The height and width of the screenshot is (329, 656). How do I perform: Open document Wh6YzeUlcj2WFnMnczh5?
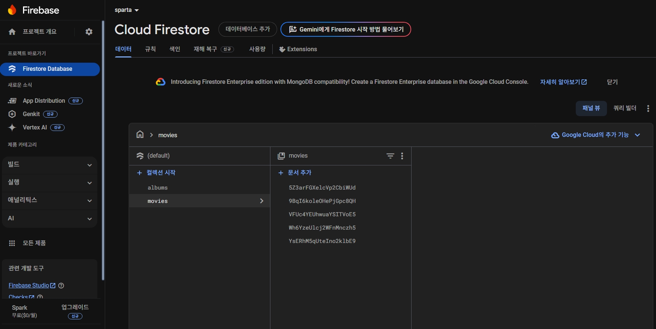tap(322, 228)
